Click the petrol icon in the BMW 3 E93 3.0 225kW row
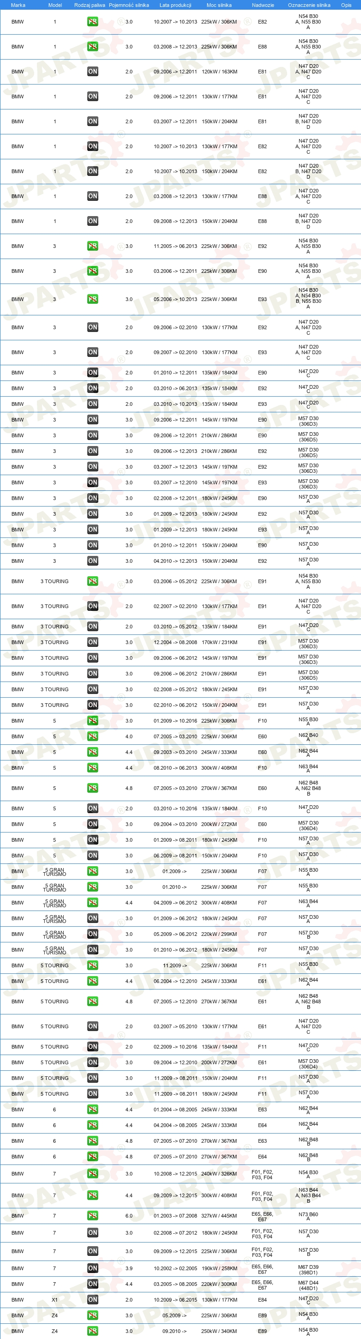Image resolution: width=361 pixels, height=1339 pixels. (x=92, y=299)
